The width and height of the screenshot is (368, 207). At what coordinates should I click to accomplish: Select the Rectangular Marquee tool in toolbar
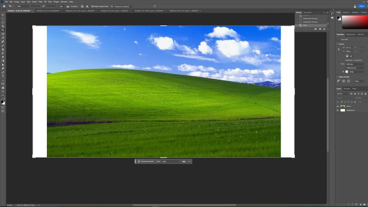3,18
